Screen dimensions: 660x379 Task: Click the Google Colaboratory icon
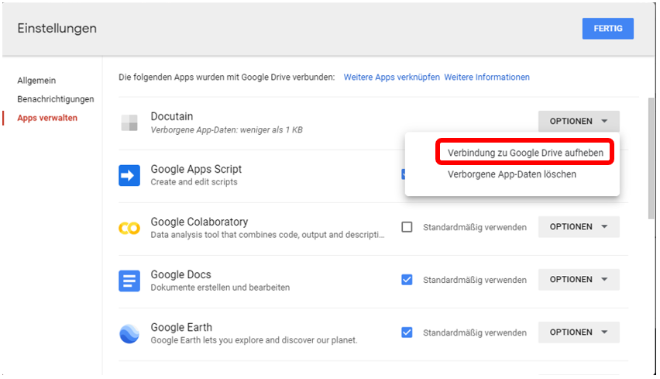[129, 228]
